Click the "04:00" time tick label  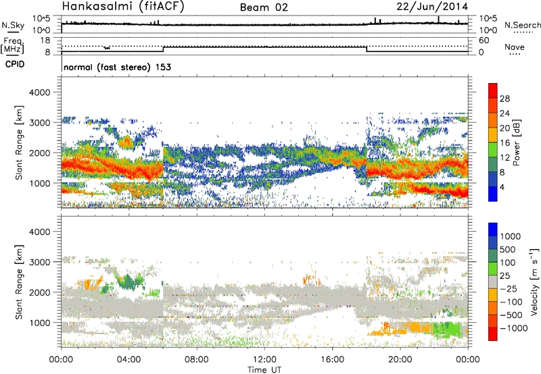click(128, 360)
